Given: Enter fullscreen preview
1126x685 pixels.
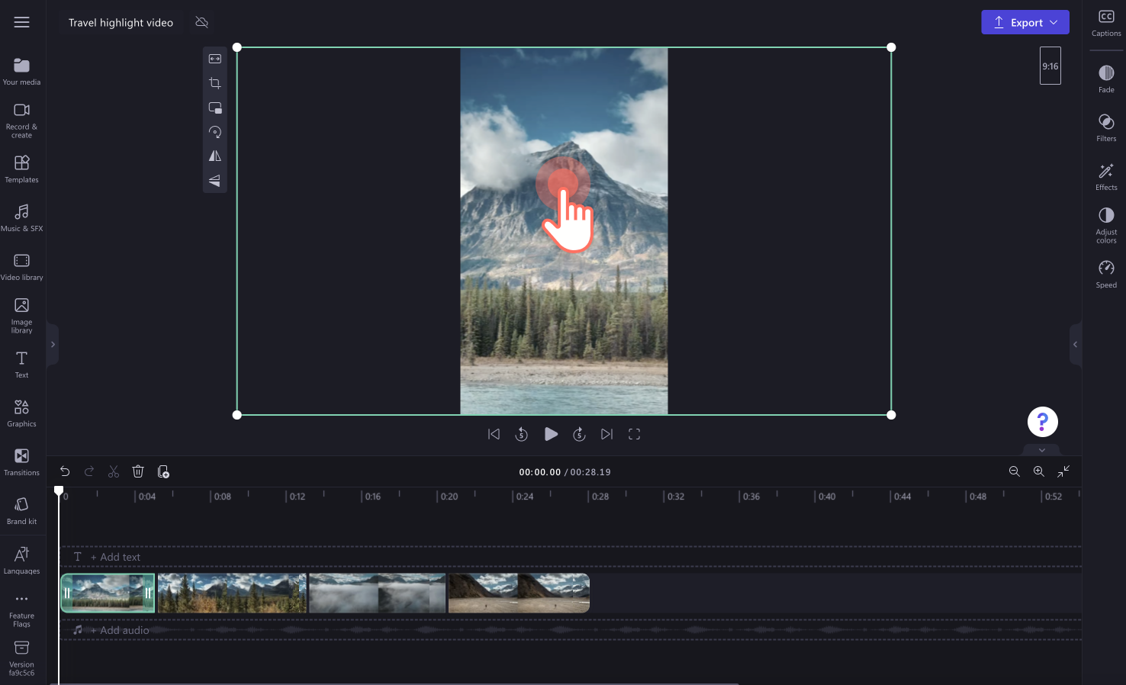Looking at the screenshot, I should (x=634, y=434).
